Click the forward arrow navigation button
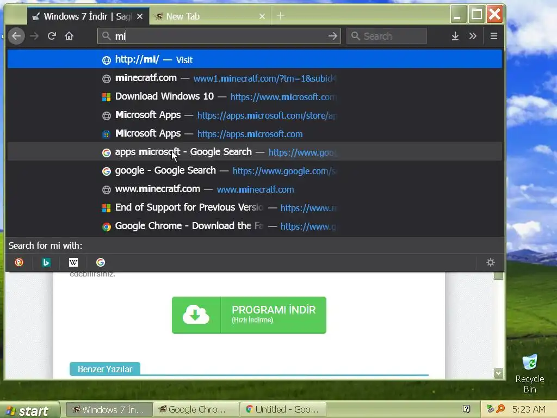 pos(34,36)
